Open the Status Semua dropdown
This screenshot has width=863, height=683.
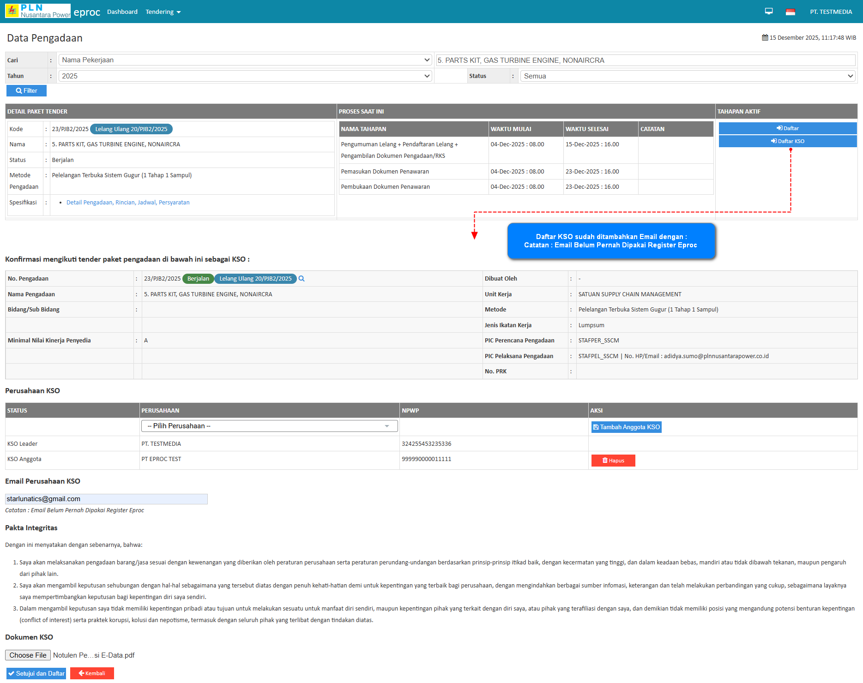pyautogui.click(x=687, y=76)
